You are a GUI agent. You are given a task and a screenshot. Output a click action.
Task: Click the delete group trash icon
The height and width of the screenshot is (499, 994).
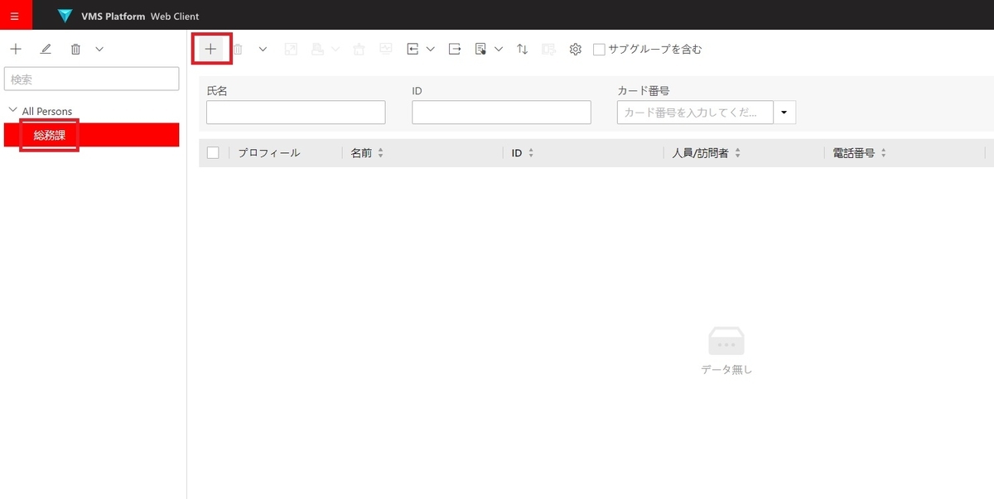[75, 49]
